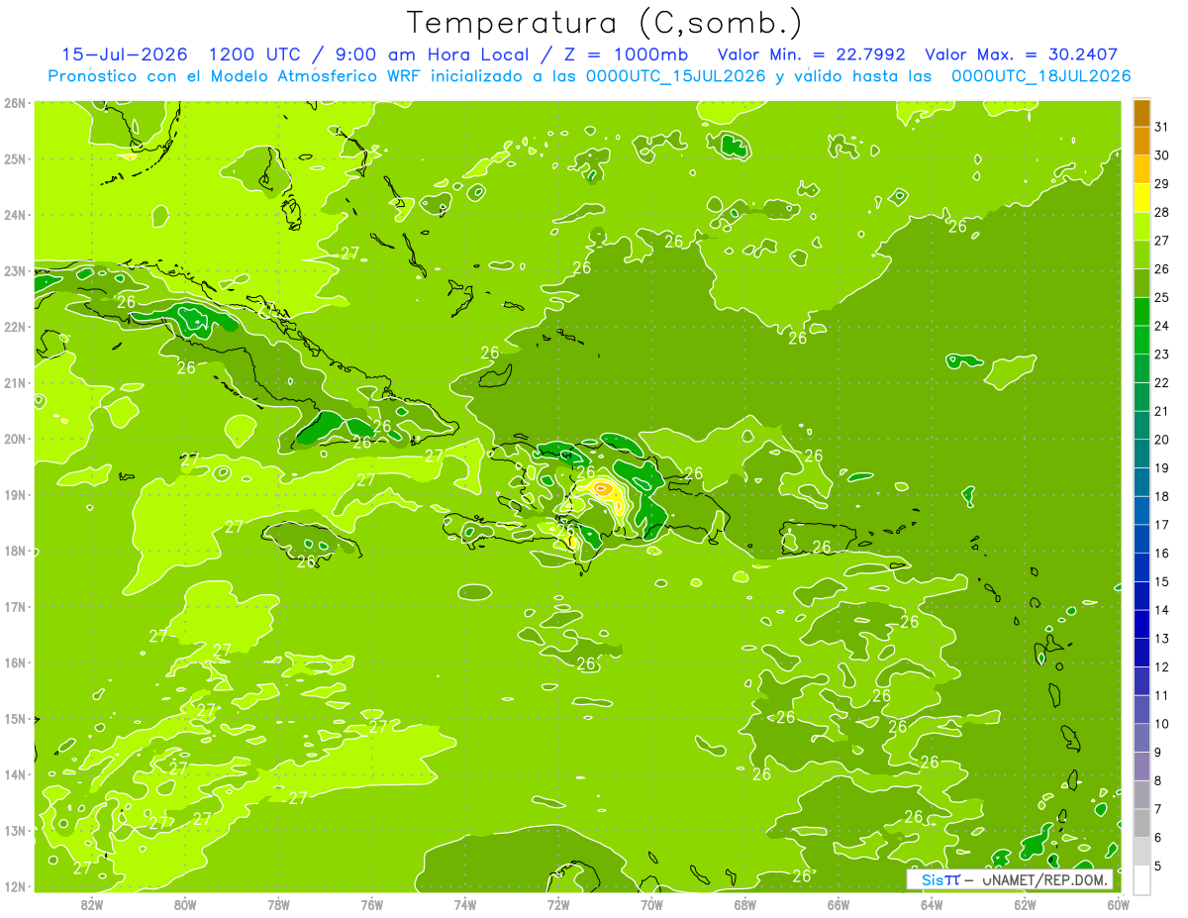This screenshot has height=918, width=1188.
Task: Click the 76W longitude axis label
Action: (372, 904)
